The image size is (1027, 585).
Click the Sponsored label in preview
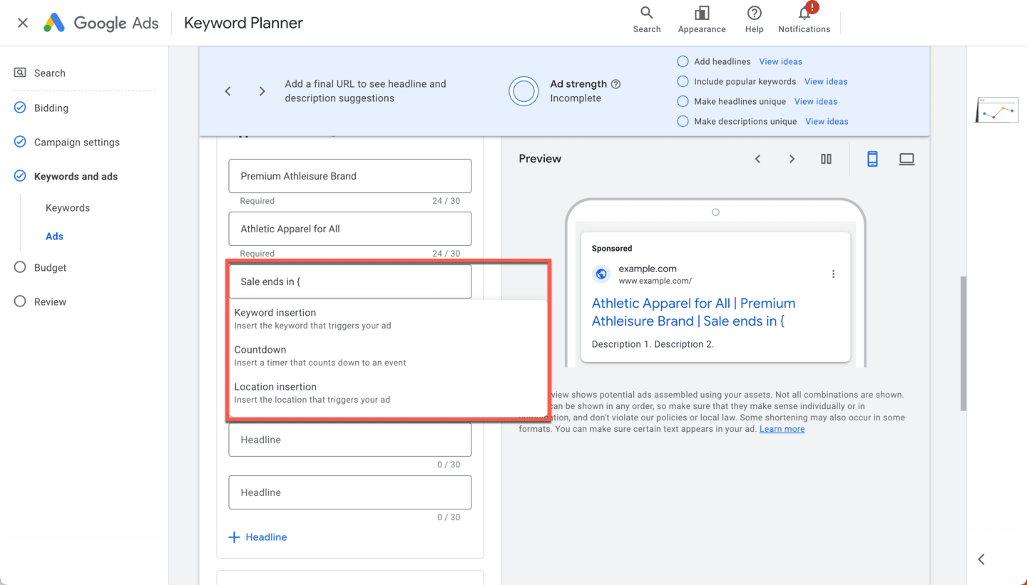(x=612, y=249)
